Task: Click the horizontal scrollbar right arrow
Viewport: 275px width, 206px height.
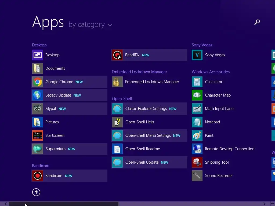Action: click(x=264, y=204)
